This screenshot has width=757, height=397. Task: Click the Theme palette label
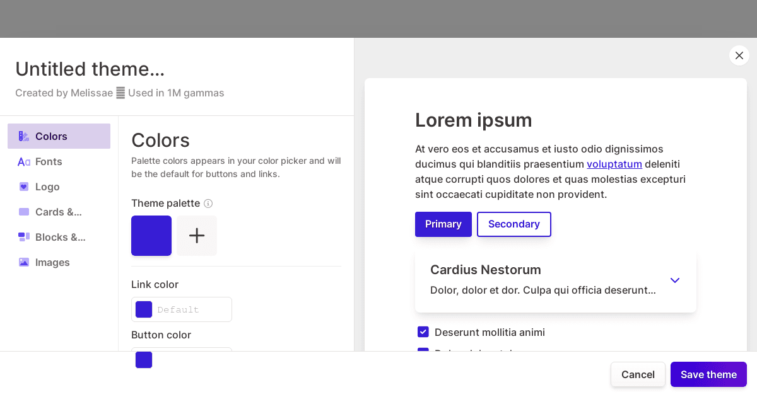coord(165,203)
